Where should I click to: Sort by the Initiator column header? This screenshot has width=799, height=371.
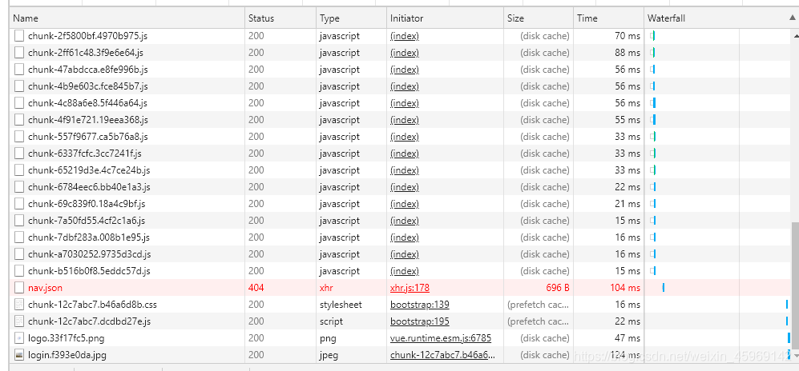click(x=444, y=18)
